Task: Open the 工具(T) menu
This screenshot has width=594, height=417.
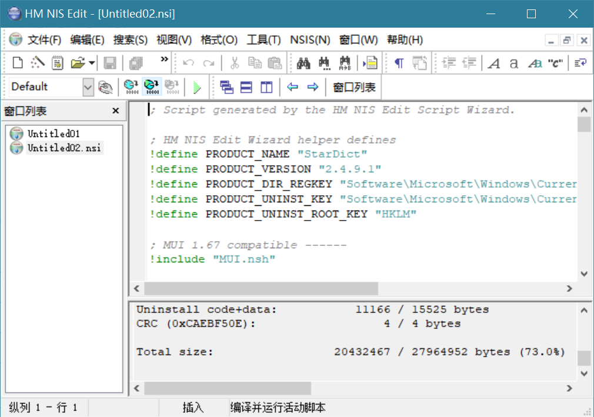Action: click(x=263, y=40)
